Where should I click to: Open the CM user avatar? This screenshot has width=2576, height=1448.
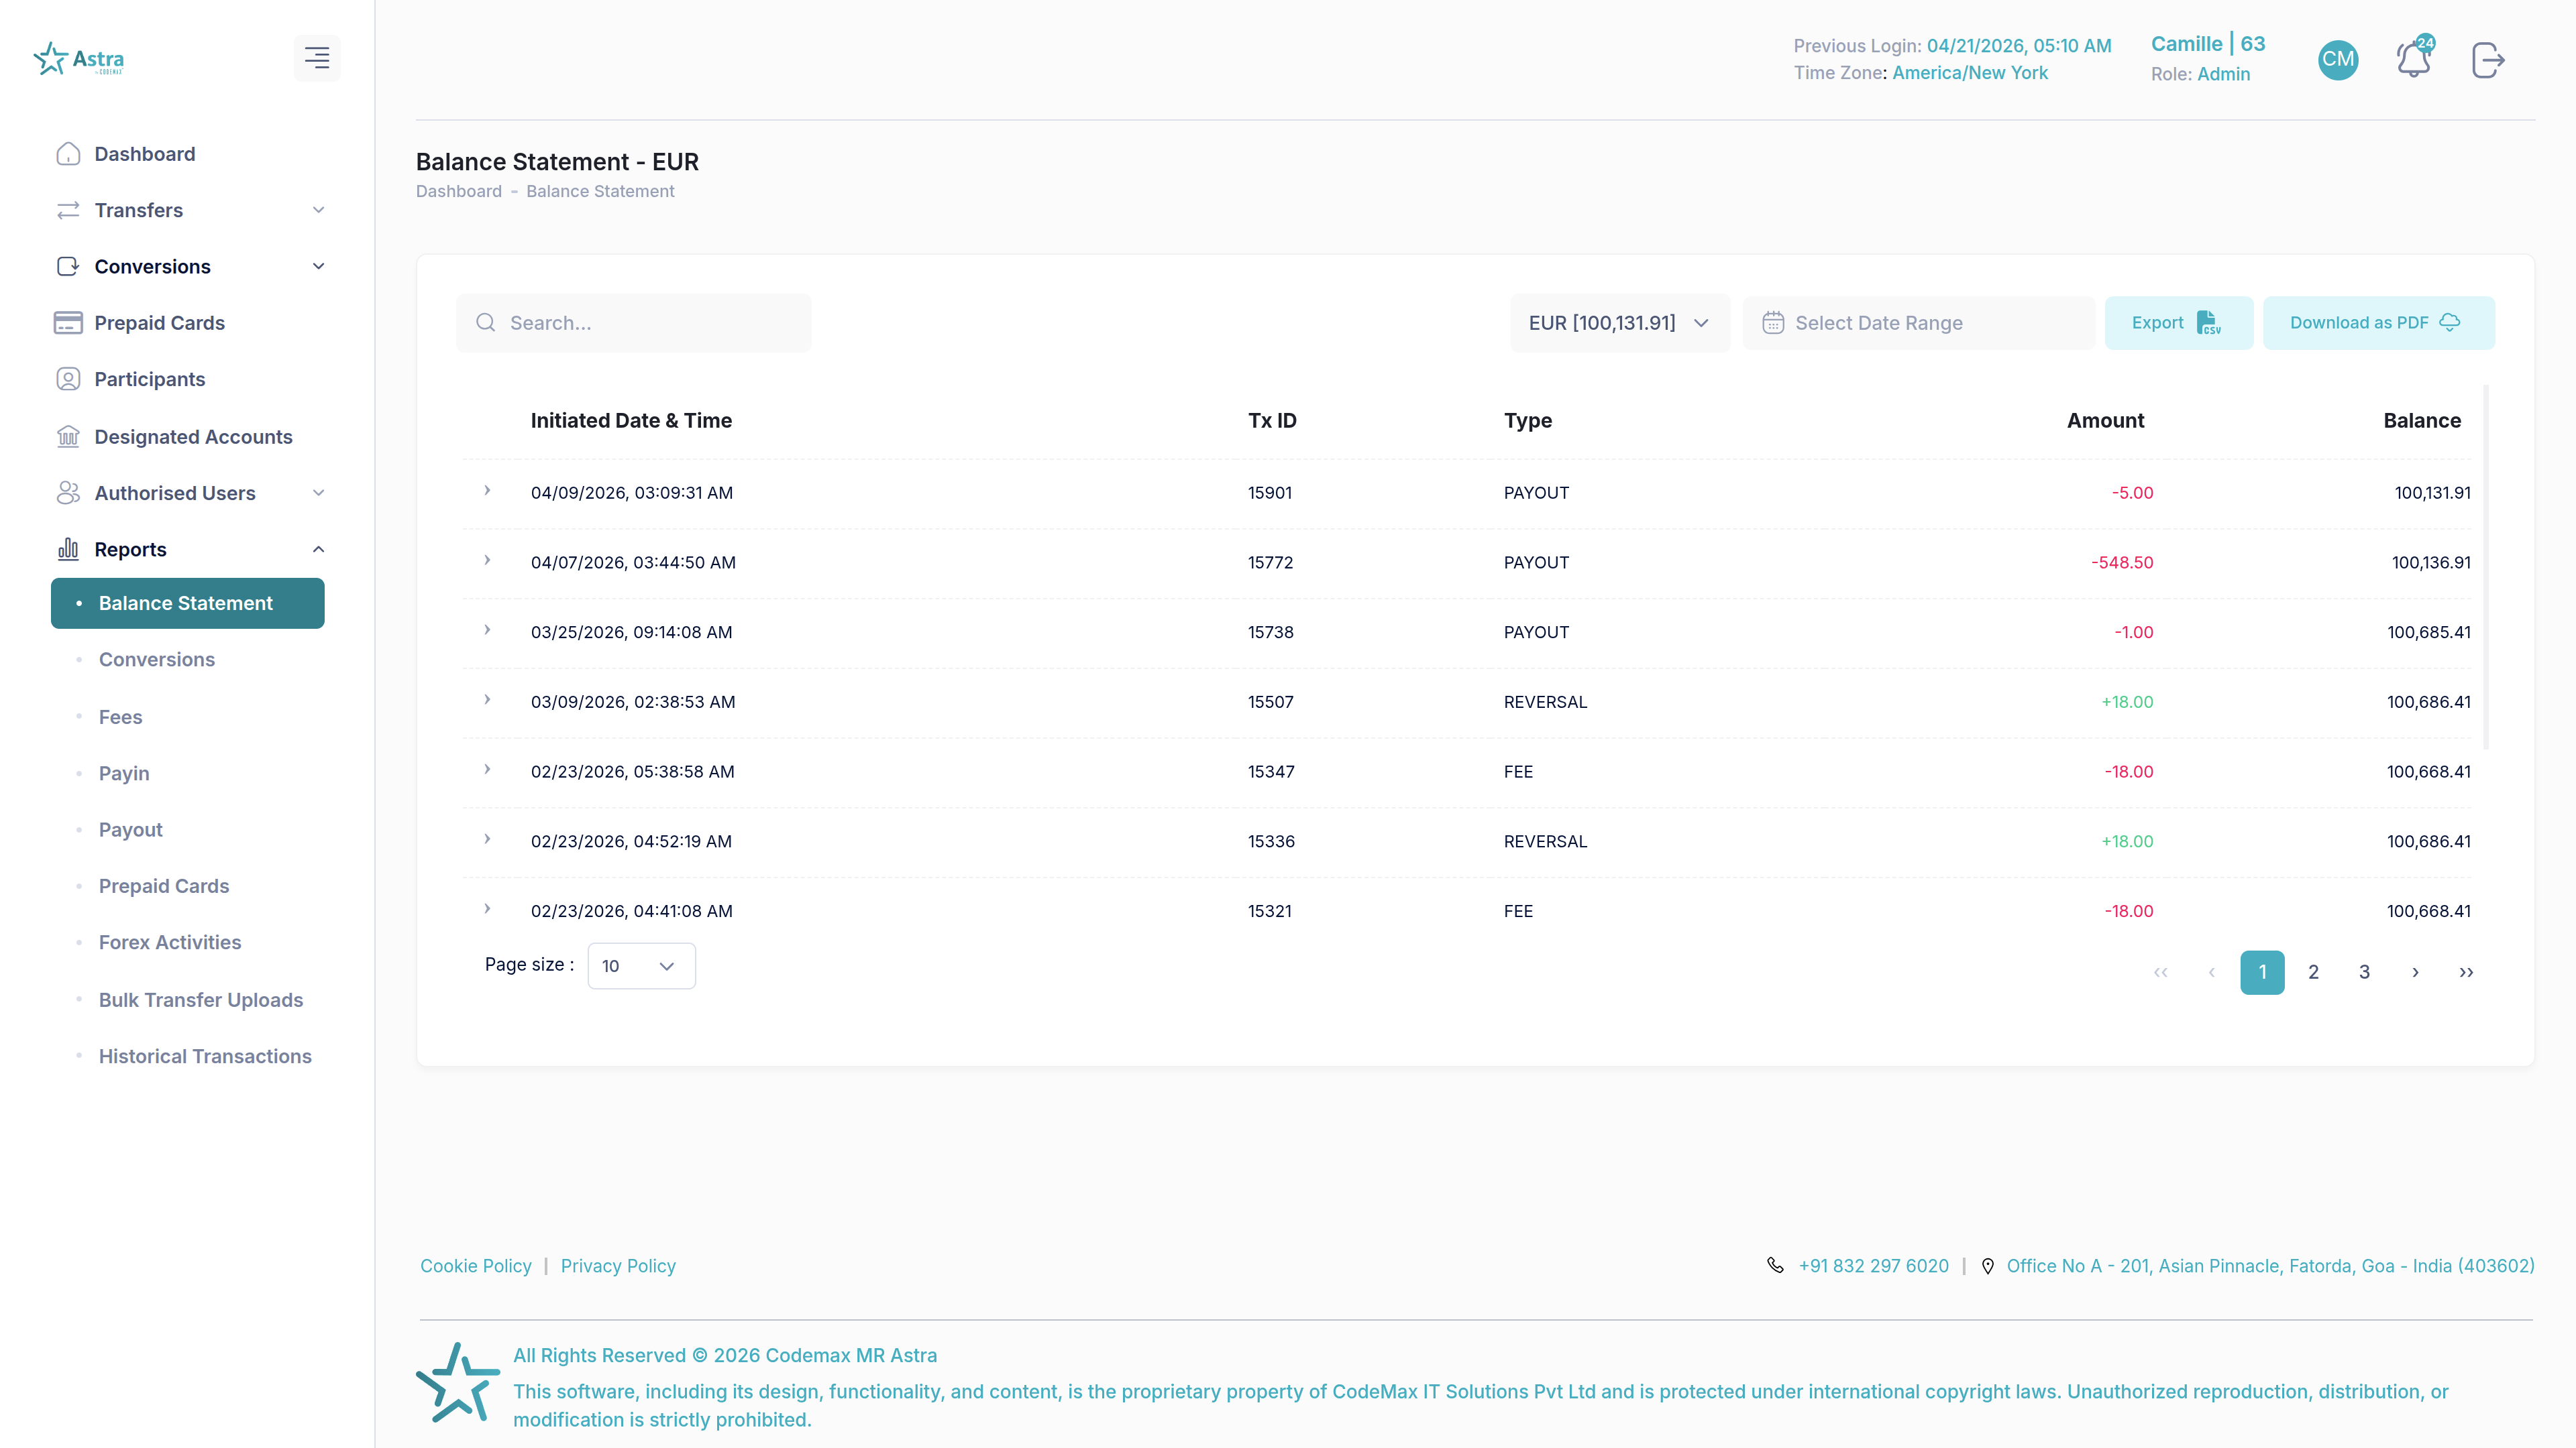pos(2338,60)
